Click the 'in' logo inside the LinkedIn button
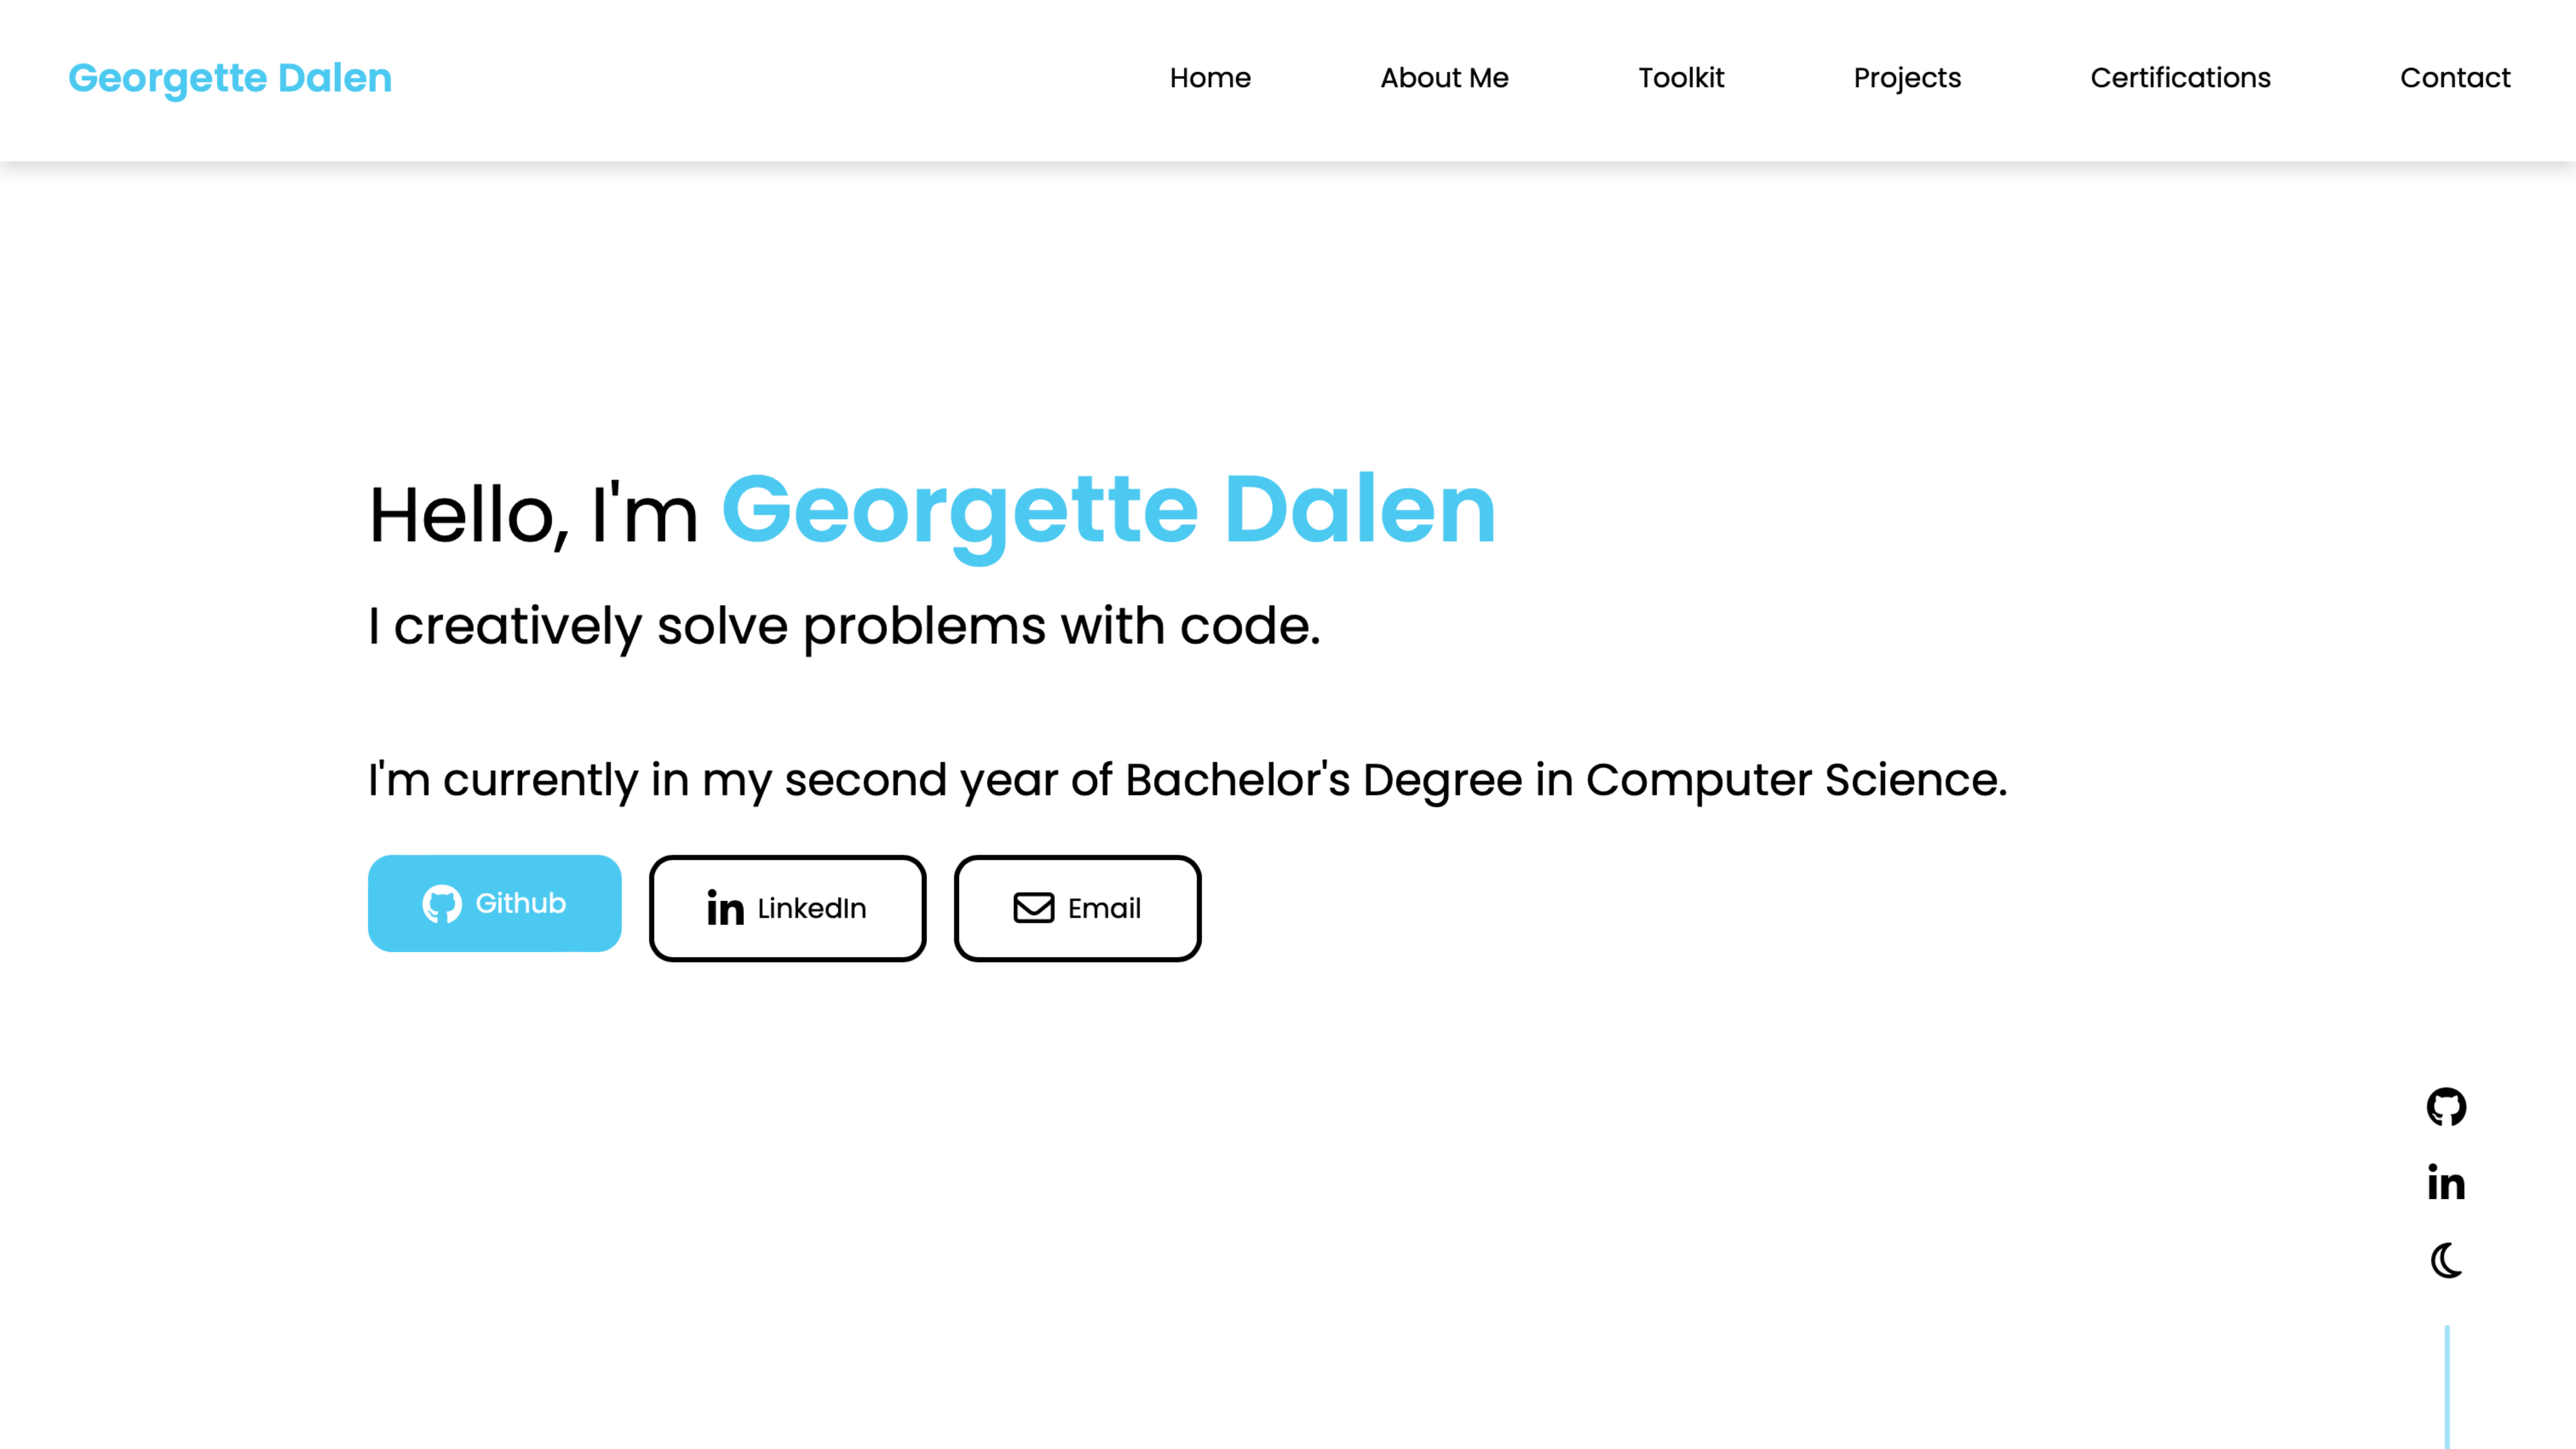The image size is (2576, 1449). coord(725,908)
